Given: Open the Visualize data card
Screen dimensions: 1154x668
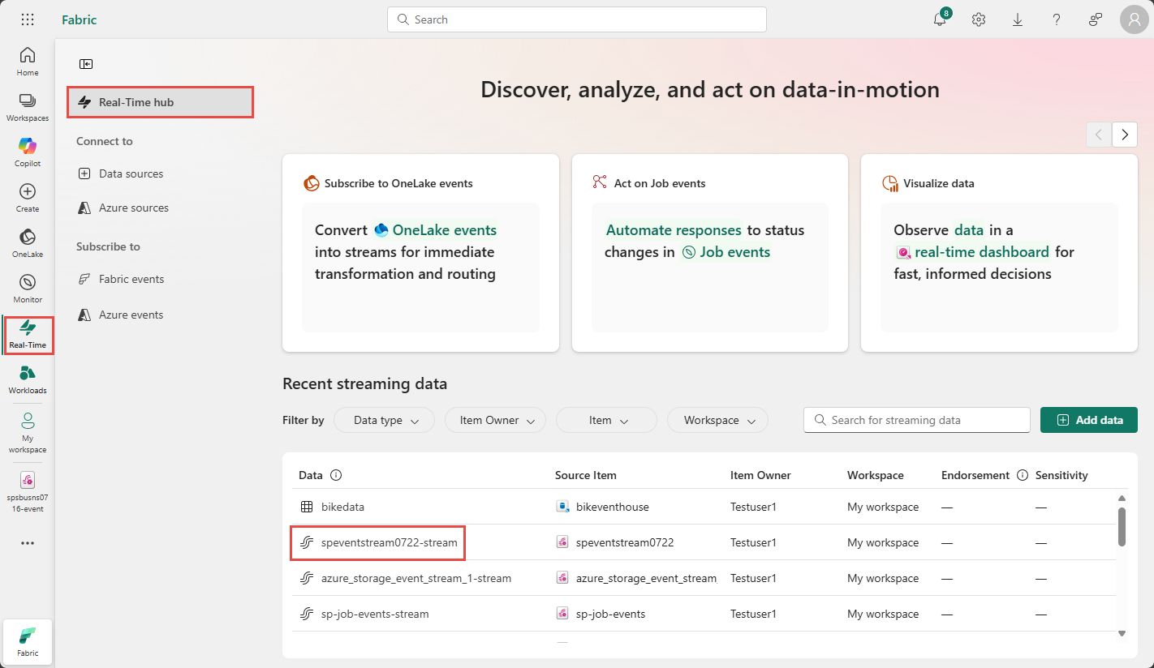Looking at the screenshot, I should pos(999,253).
